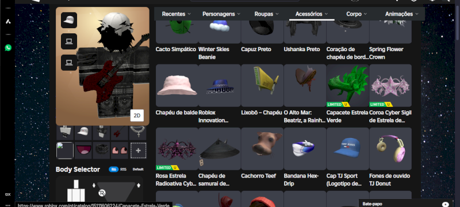Click the Roblox Innovation blue hat image
The image size is (460, 207).
click(x=220, y=86)
